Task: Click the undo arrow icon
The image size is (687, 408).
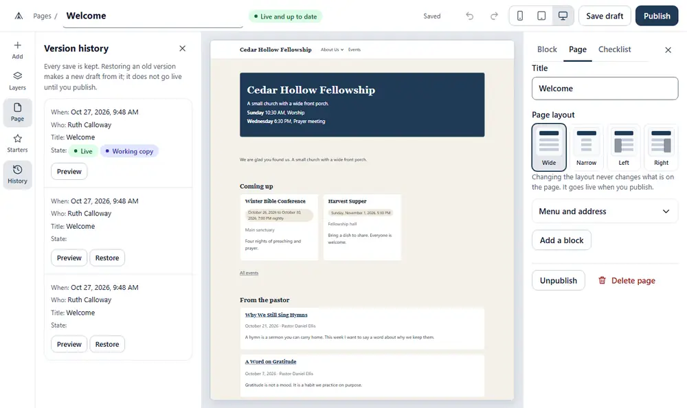Action: pyautogui.click(x=470, y=16)
